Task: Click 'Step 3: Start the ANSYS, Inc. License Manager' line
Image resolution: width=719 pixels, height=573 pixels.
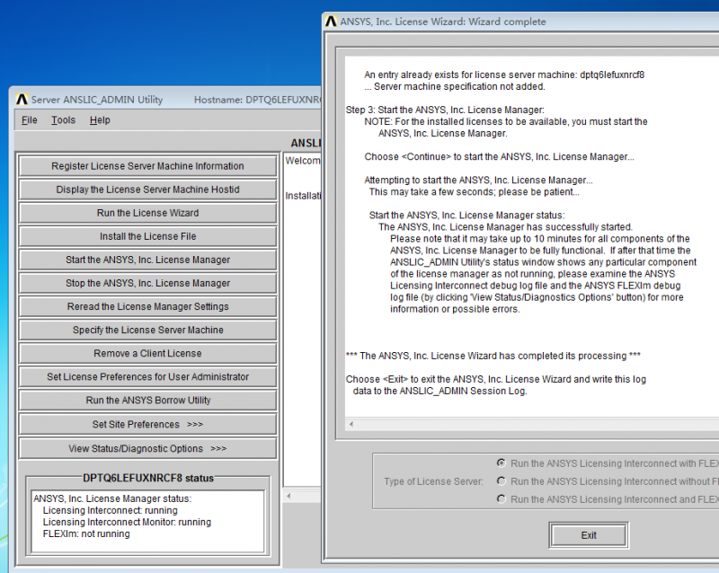Action: coord(445,110)
